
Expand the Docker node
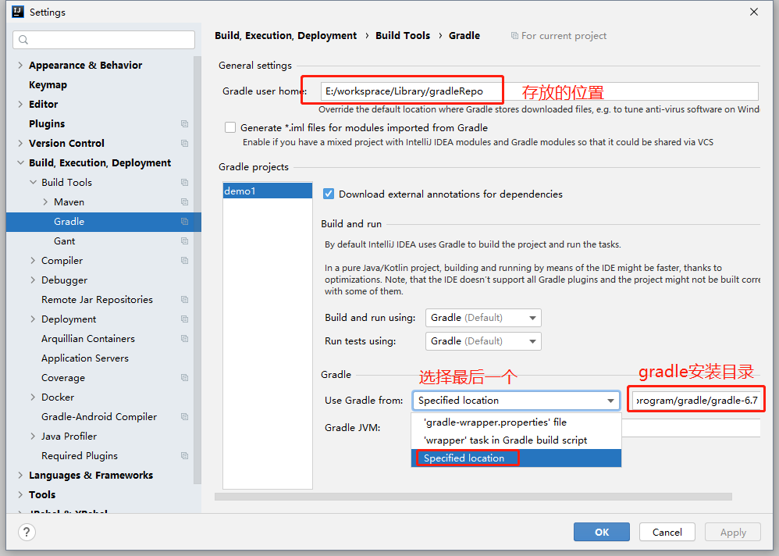(x=33, y=397)
